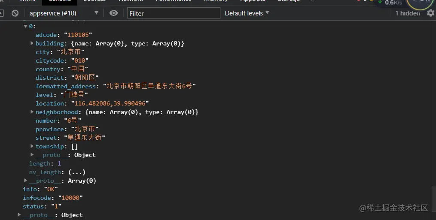Open console settings gear
Screen dimensions: 436x220
pos(431,13)
